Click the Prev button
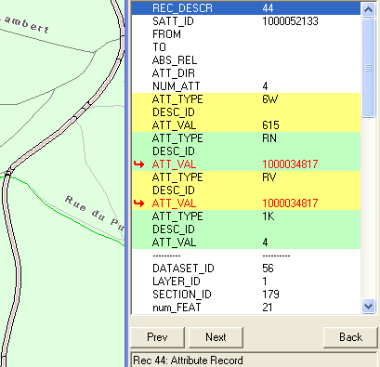 click(157, 337)
